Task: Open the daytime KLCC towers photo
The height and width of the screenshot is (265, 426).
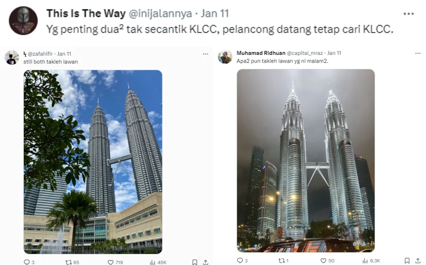Action: (x=93, y=162)
